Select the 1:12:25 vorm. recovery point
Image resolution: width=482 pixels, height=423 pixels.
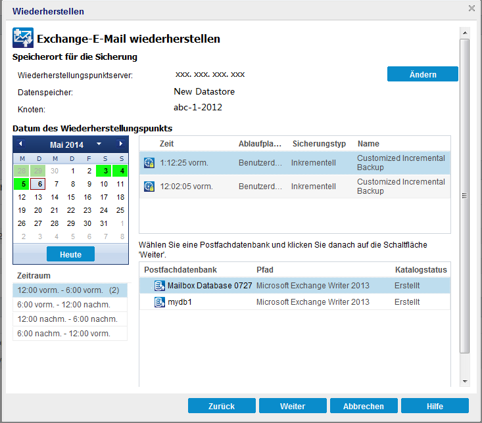[295, 163]
